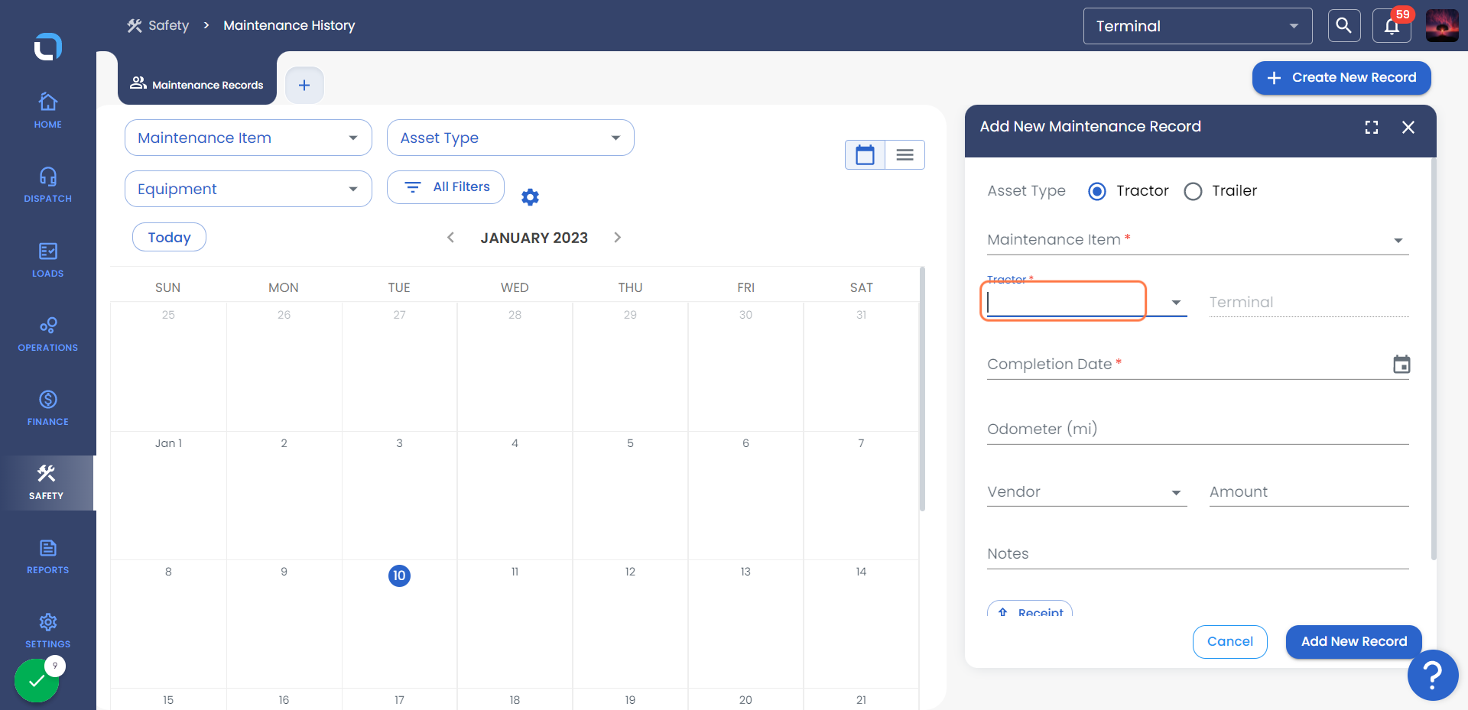Image resolution: width=1468 pixels, height=710 pixels.
Task: Open Loads from the sidebar
Action: click(47, 260)
